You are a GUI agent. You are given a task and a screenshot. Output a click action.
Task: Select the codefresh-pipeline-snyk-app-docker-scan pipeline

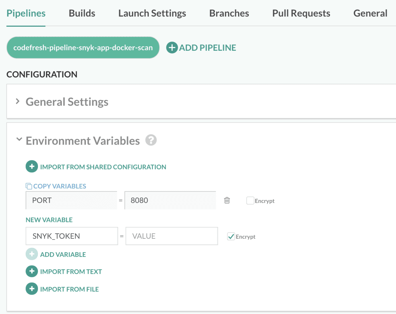click(x=83, y=47)
